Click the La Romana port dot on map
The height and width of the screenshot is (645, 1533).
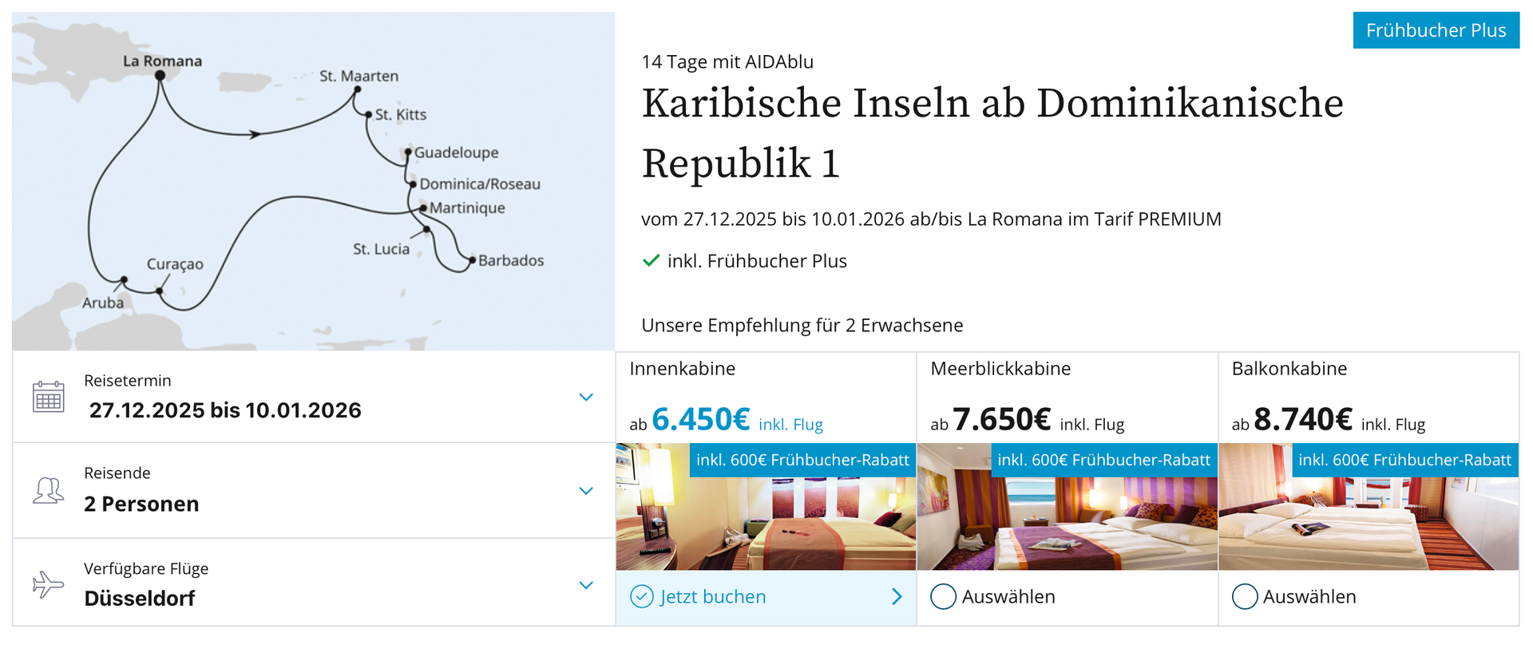[160, 76]
